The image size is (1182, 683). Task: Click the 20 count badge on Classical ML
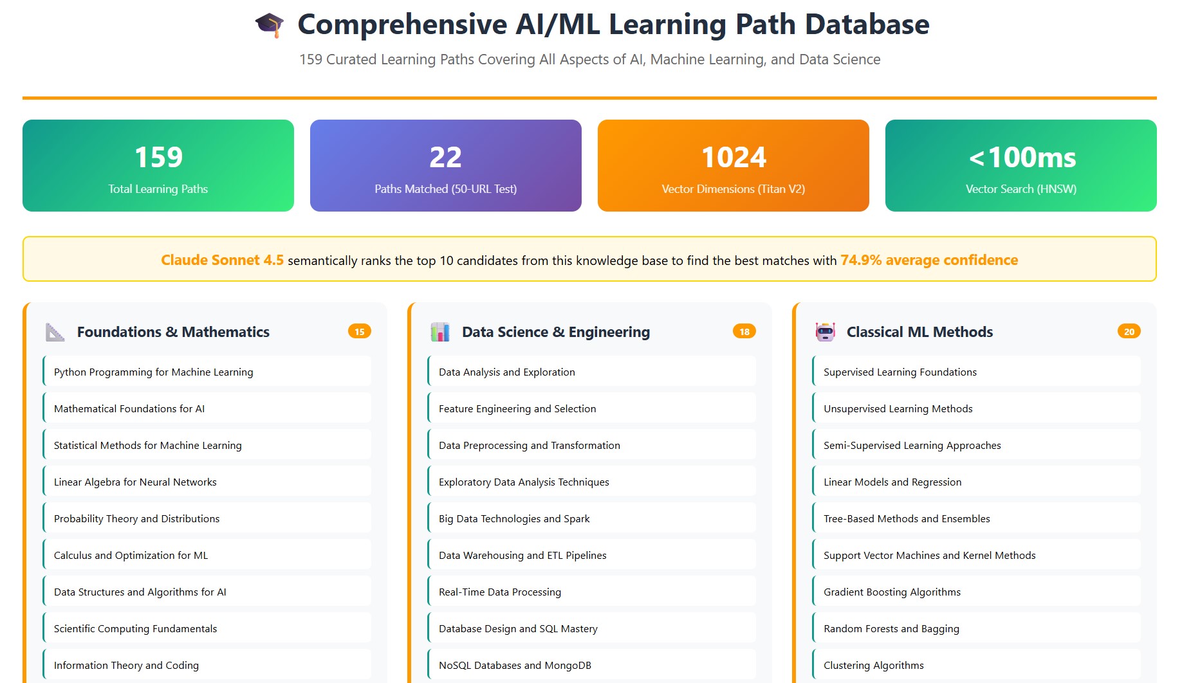(1129, 331)
